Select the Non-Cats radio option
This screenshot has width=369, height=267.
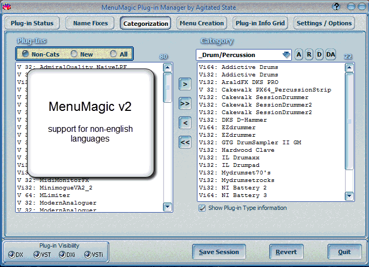coord(40,54)
